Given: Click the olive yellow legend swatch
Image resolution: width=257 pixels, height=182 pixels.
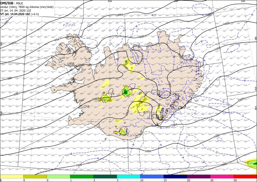Looking at the screenshot, I should [35, 176].
